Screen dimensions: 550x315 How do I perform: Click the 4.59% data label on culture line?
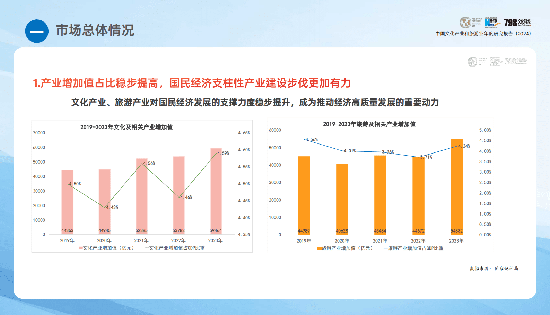223,154
